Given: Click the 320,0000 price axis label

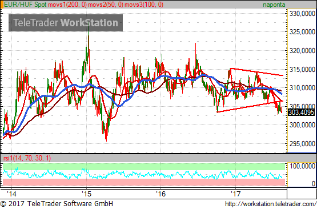Looking at the screenshot, I should click(302, 50).
